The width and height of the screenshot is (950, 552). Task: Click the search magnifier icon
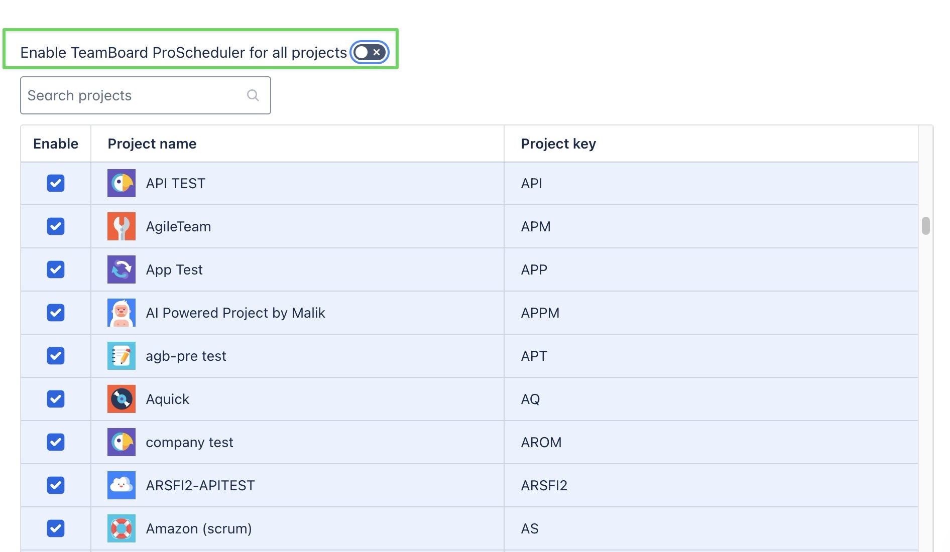click(x=253, y=95)
